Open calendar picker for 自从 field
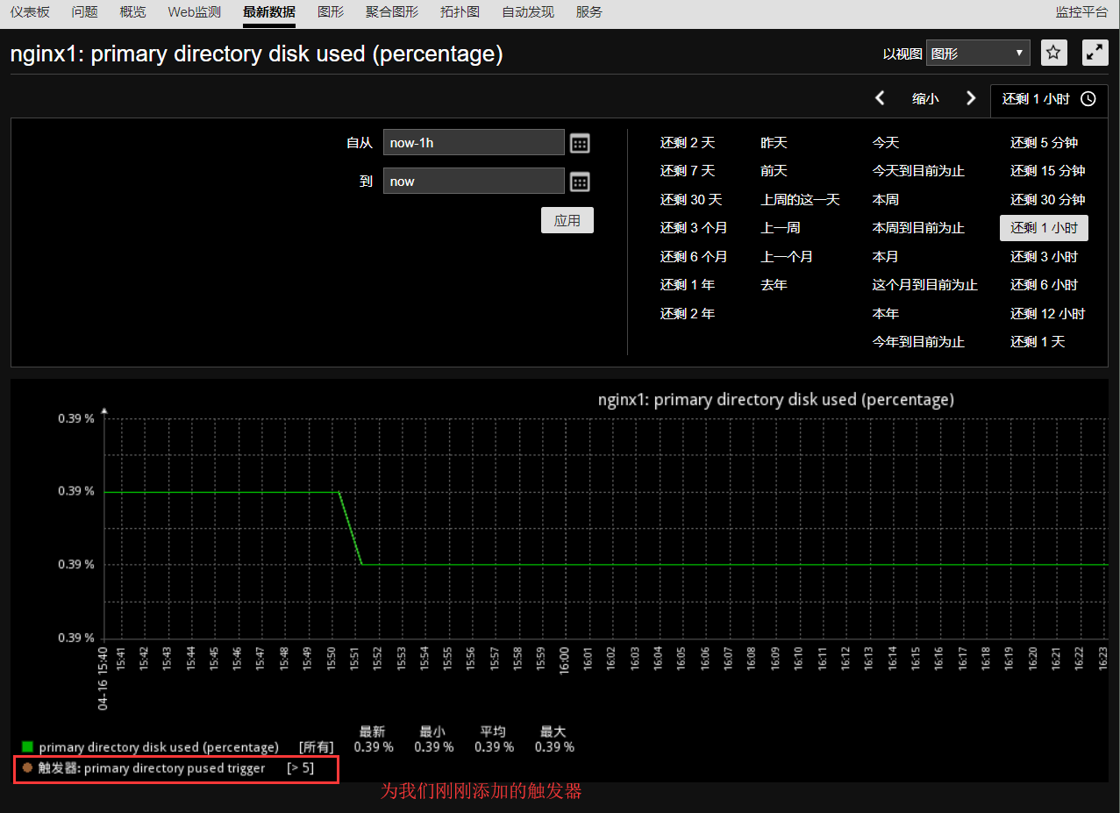The height and width of the screenshot is (813, 1120). 580,143
